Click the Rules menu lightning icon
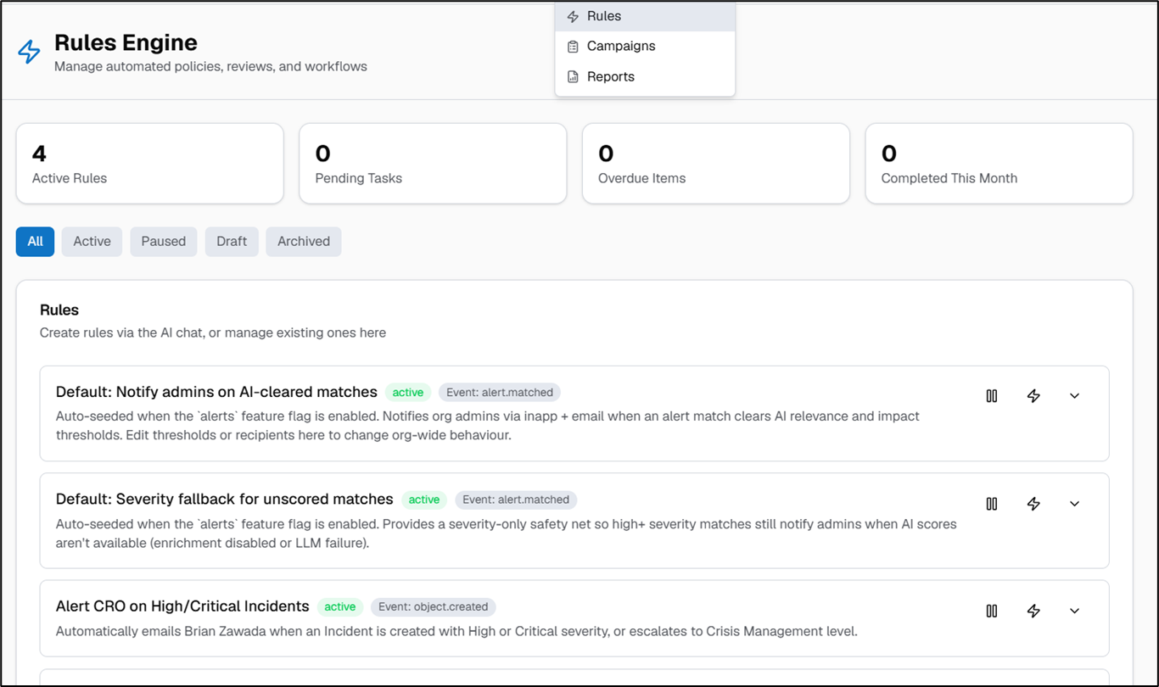 click(573, 17)
